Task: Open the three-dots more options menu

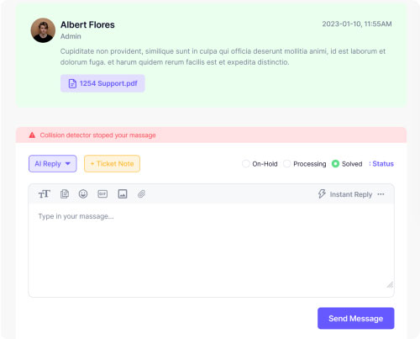Action: click(x=381, y=194)
